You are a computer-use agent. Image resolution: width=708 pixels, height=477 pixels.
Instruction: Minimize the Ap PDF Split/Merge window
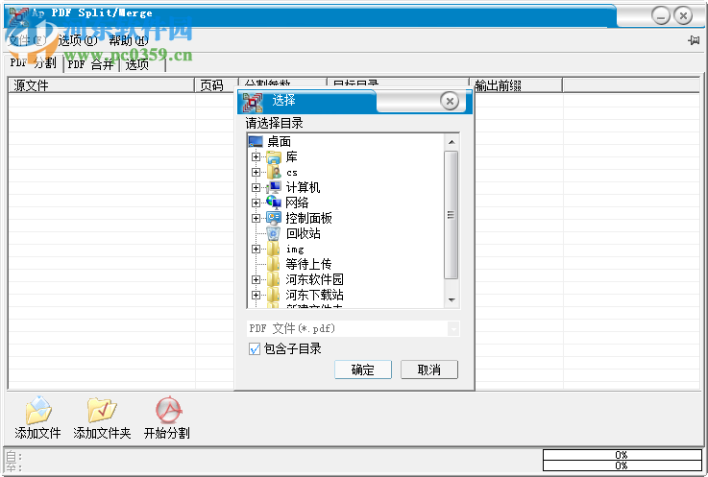coord(661,16)
